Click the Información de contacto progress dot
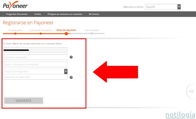Screen dimensions: 196x119 tap(41, 34)
